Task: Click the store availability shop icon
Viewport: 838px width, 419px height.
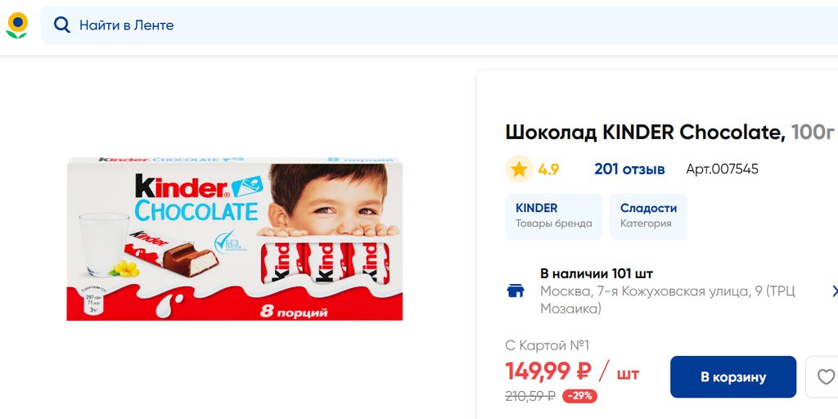Action: [x=516, y=291]
